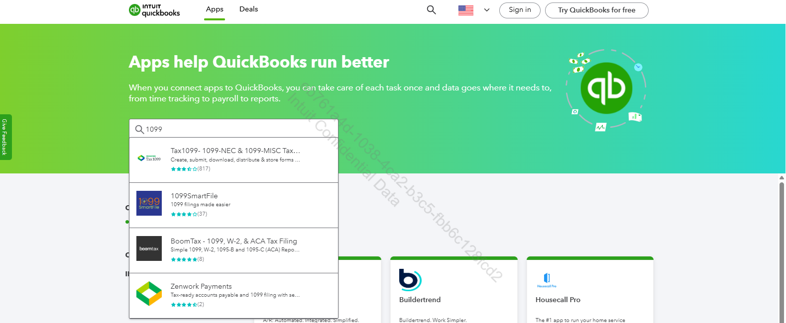Click 'Create, submit, download, distribute' description
This screenshot has width=786, height=323.
tap(235, 160)
